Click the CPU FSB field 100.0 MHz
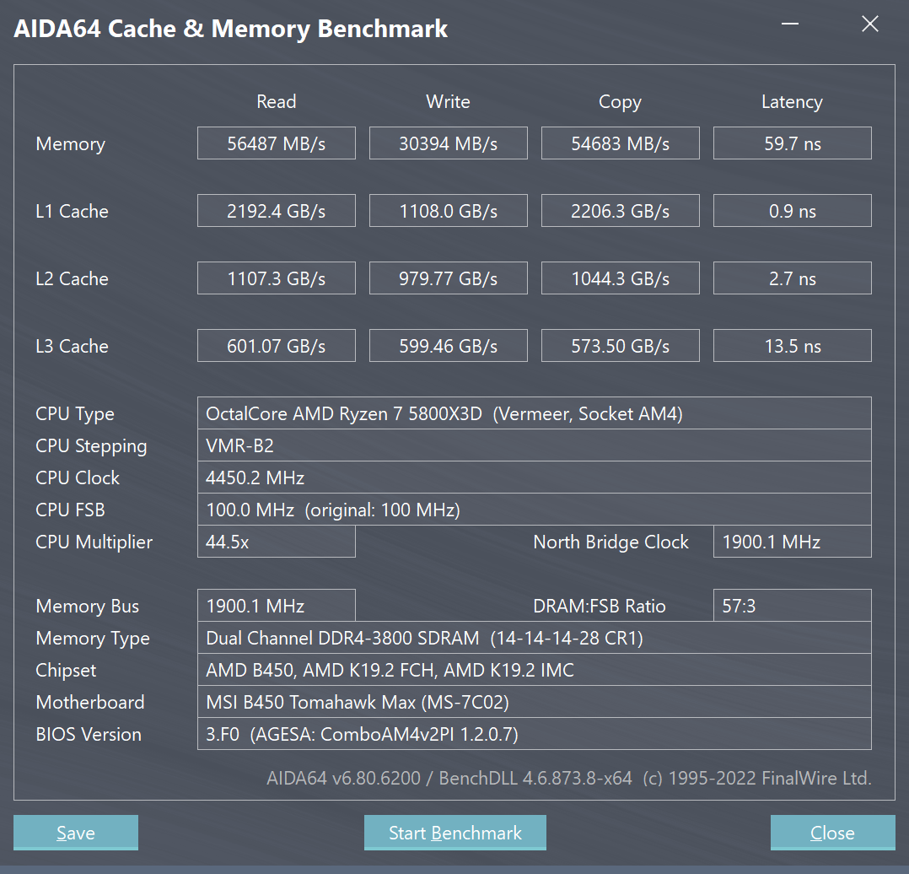 pyautogui.click(x=535, y=510)
